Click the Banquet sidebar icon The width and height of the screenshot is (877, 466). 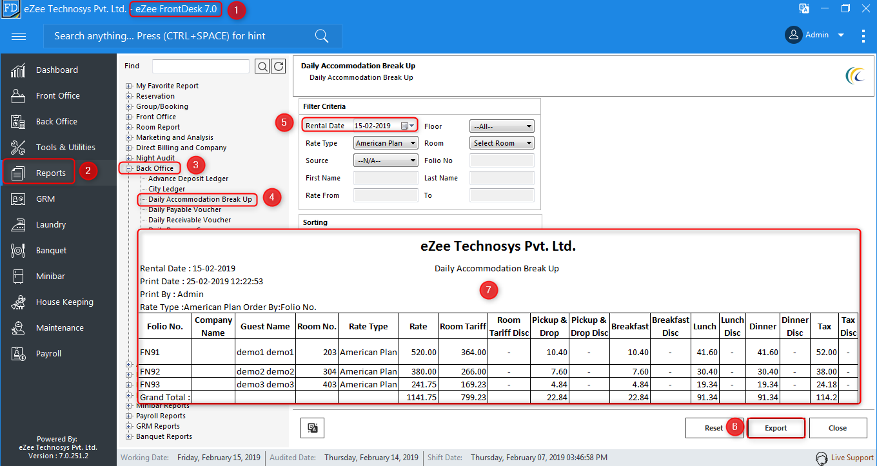[18, 250]
